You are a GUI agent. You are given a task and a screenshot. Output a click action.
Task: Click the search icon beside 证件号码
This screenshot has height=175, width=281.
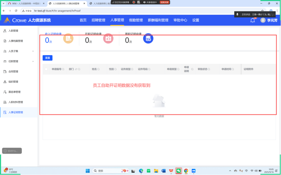pos(149,69)
